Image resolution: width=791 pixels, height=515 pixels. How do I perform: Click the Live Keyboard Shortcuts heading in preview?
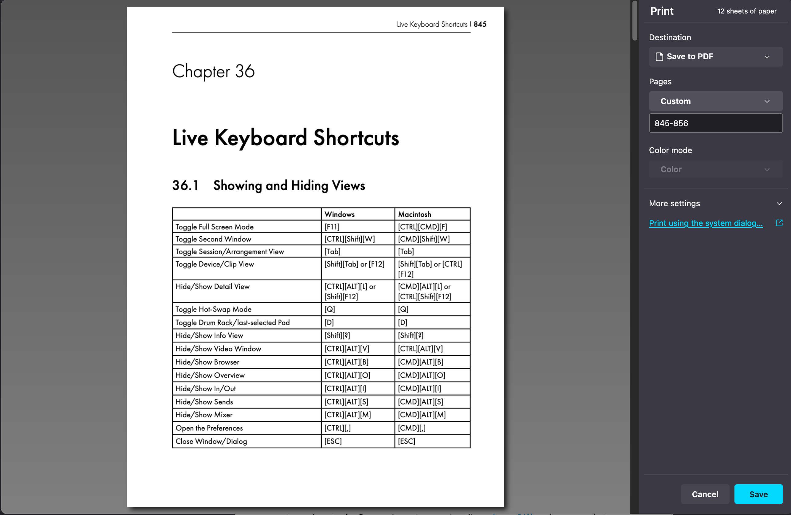click(285, 138)
